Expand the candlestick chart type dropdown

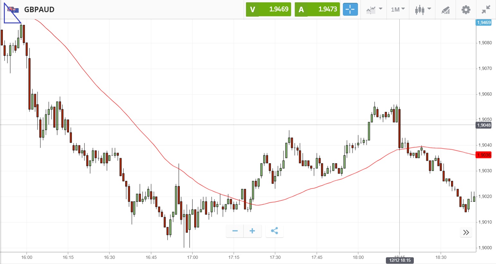tap(422, 9)
